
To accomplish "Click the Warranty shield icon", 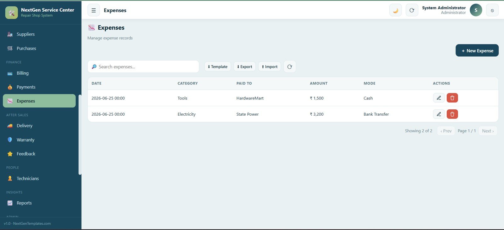I will (10, 140).
